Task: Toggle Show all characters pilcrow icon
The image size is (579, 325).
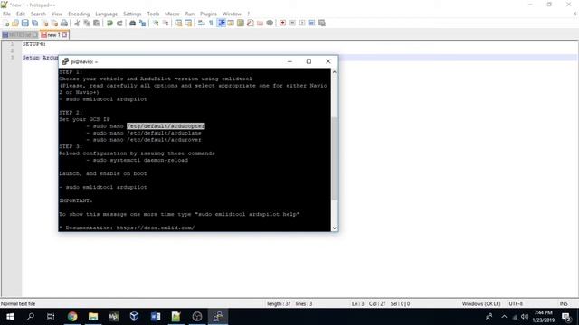Action: tap(211, 23)
